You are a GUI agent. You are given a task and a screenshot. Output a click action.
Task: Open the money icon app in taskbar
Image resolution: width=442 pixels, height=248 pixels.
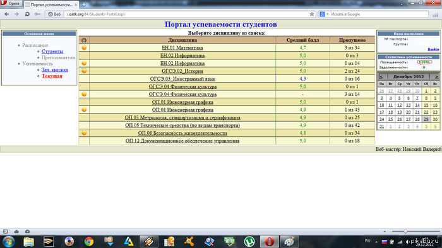pos(229,242)
